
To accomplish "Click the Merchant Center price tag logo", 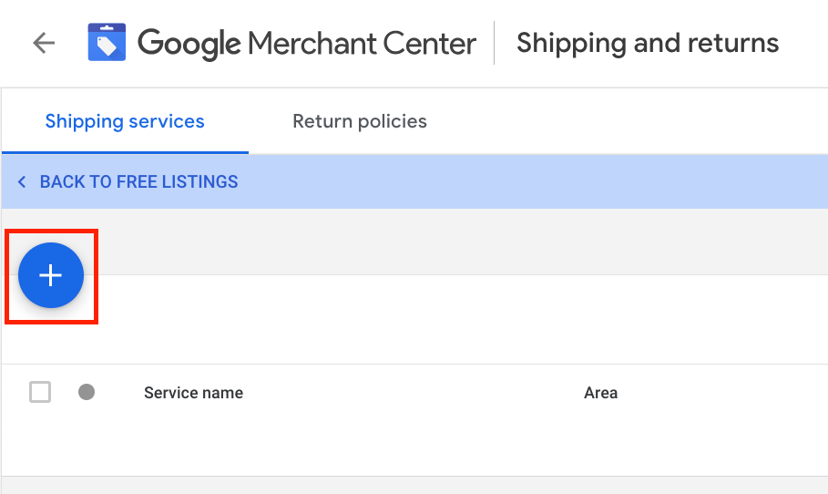I will 107,43.
